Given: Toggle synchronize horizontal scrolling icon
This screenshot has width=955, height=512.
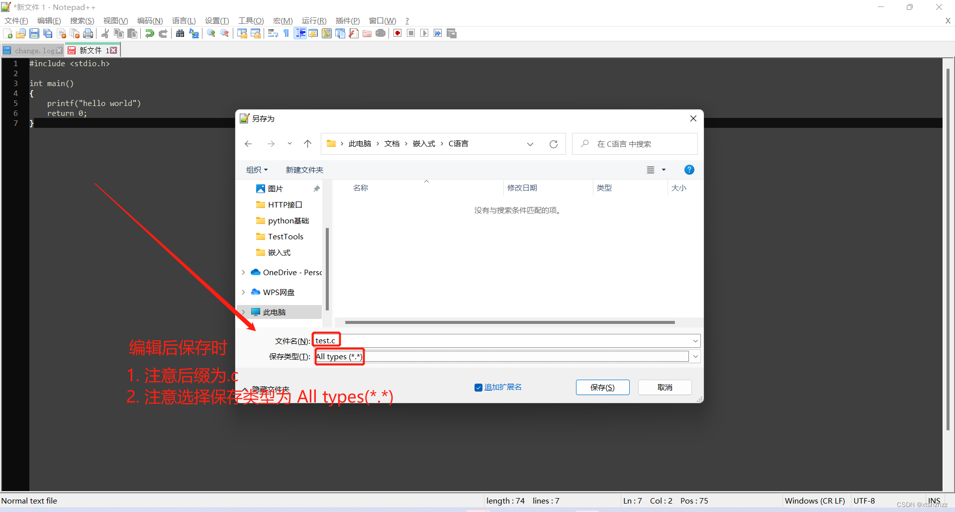Looking at the screenshot, I should click(256, 33).
